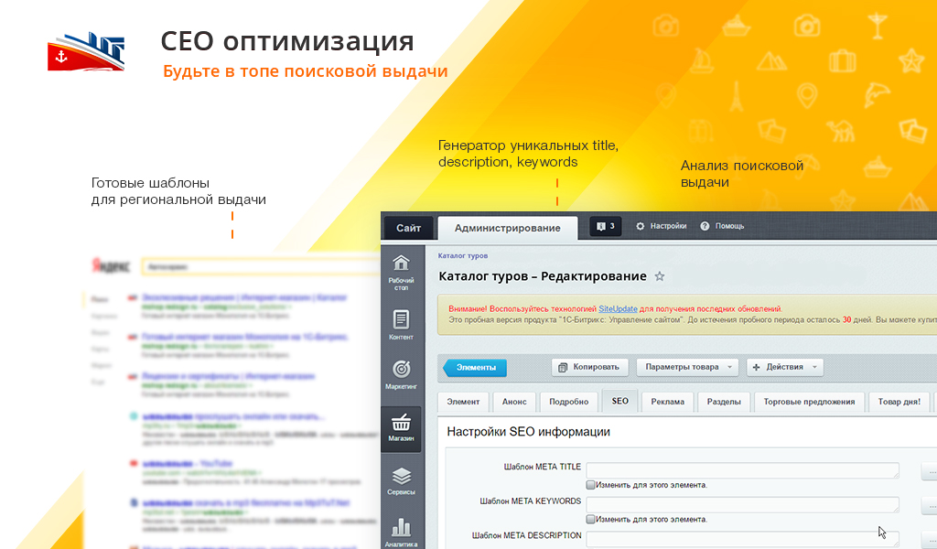Check 'Изменить для этого элемента' under META TITLE

point(591,485)
